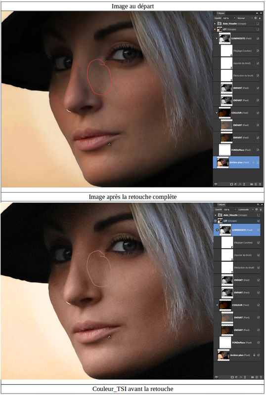Viewport: 266px width, 395px height.
Task: Toggle Ajouter du bruit visibility in Image au départ panel
Action: click(258, 63)
